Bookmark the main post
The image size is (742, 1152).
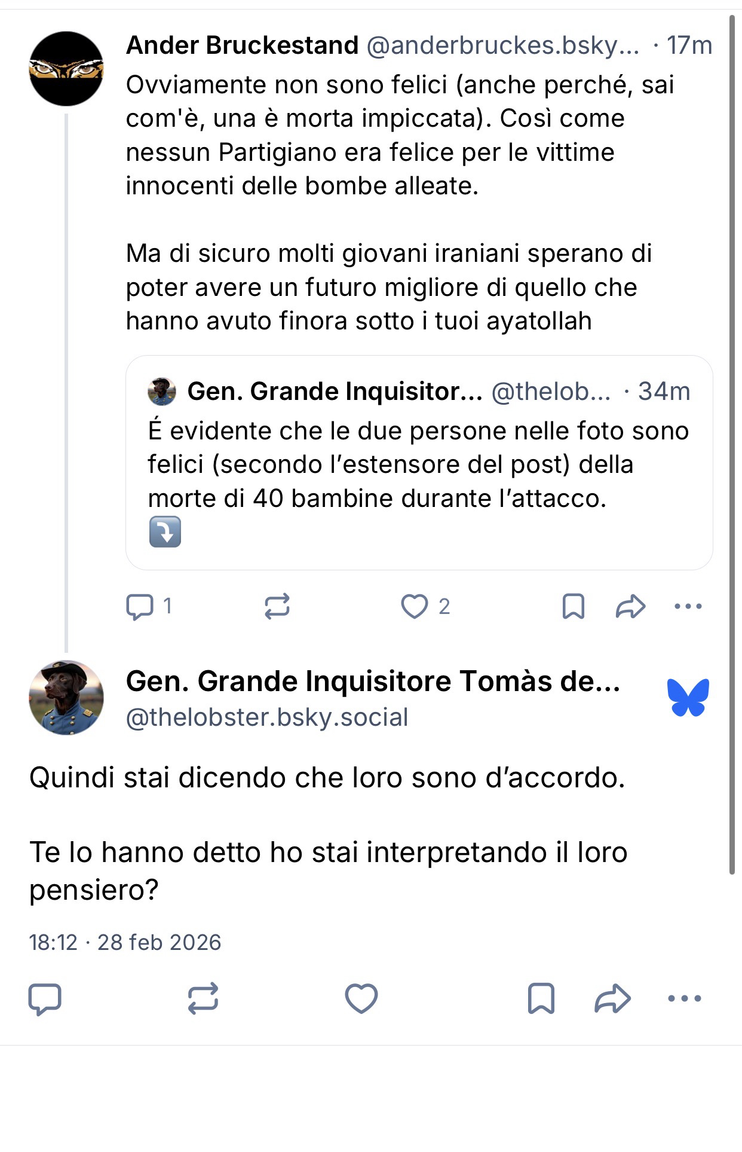[x=541, y=998]
